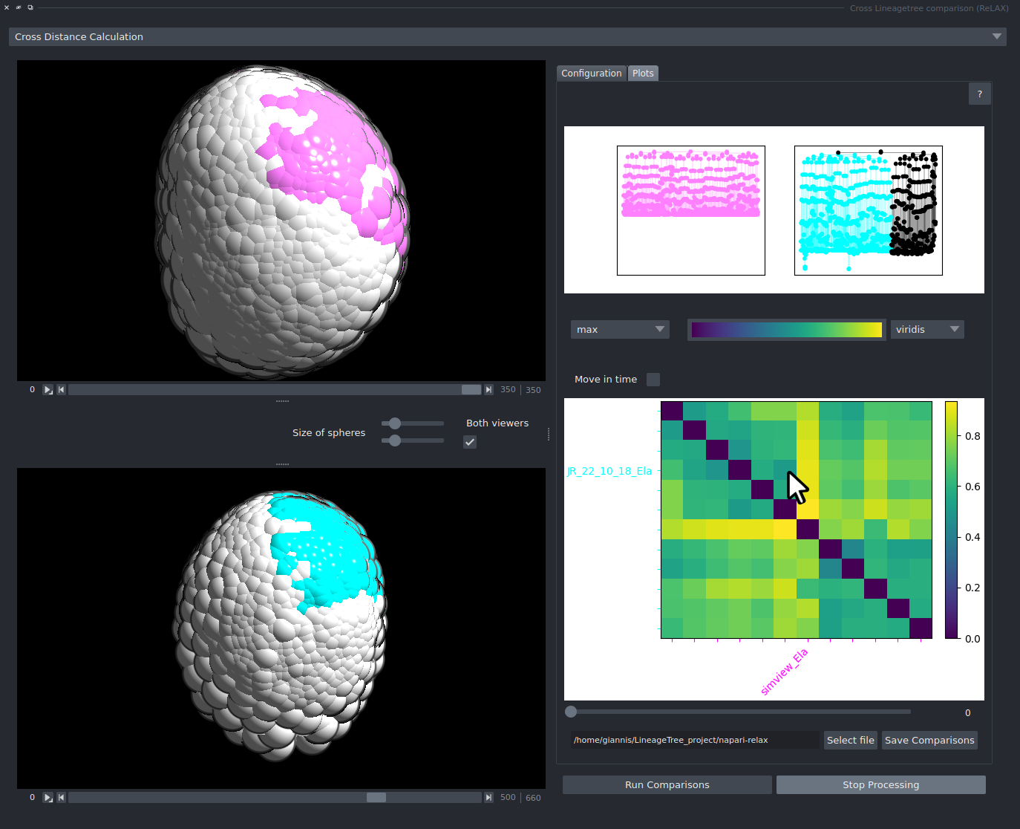Run Comparisons between lineage trees
The height and width of the screenshot is (829, 1020).
[x=666, y=784]
